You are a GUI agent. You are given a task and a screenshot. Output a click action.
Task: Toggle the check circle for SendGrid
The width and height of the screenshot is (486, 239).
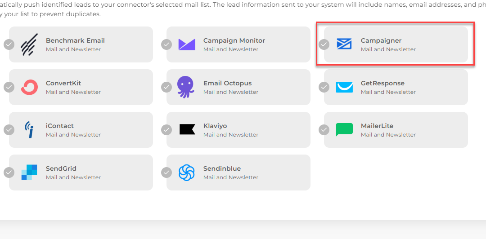9,173
